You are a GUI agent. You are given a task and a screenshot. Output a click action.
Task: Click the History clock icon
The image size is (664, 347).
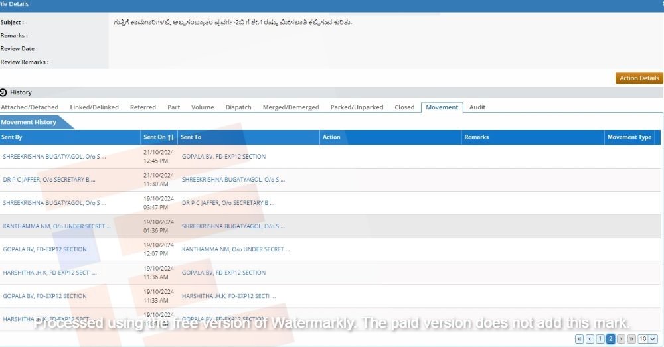3,92
